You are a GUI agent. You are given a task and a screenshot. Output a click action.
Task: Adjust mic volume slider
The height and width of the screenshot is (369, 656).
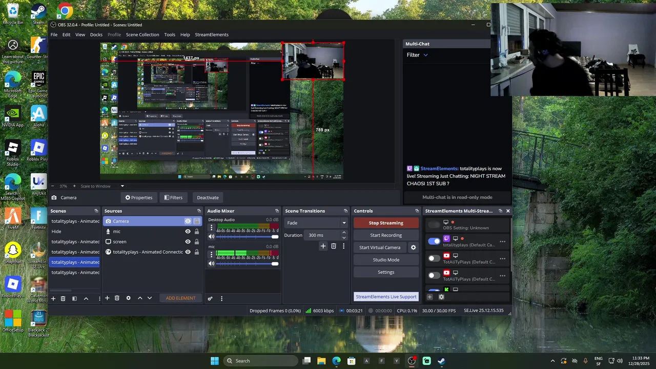tap(247, 263)
